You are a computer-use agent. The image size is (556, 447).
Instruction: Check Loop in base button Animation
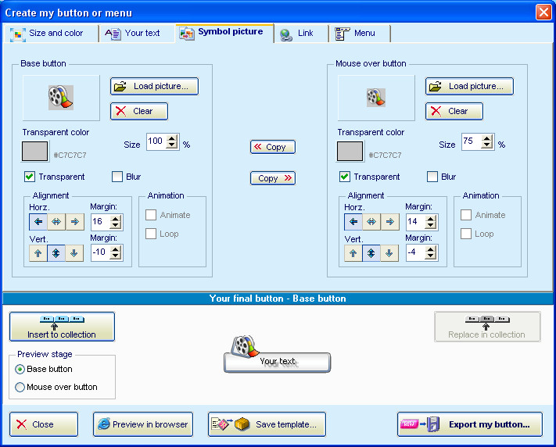coord(151,234)
